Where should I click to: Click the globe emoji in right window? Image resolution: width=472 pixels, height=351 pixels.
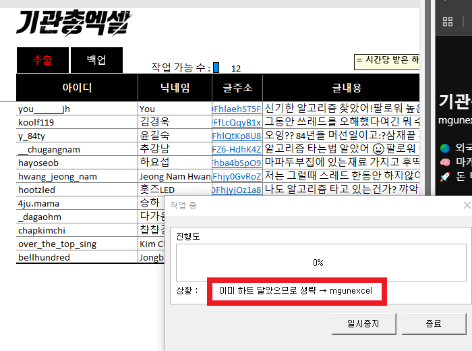click(444, 148)
